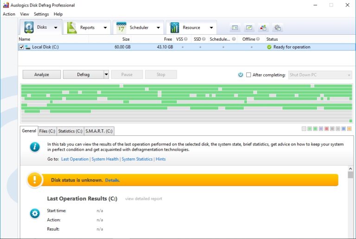Screen dimensions: 356x239
Task: Open the Shut Down PC combo box
Action: click(x=320, y=75)
